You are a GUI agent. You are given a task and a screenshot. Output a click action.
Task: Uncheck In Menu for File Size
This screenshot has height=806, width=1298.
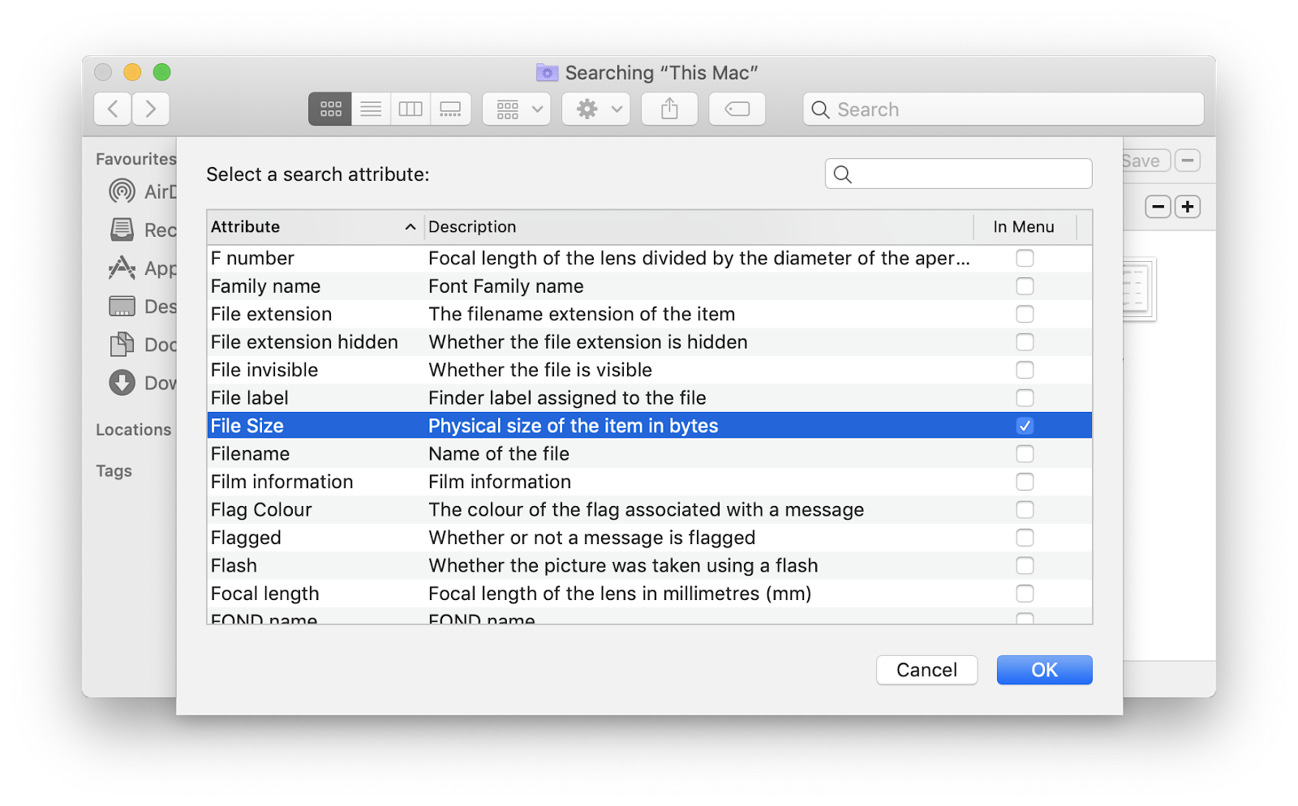coord(1025,427)
